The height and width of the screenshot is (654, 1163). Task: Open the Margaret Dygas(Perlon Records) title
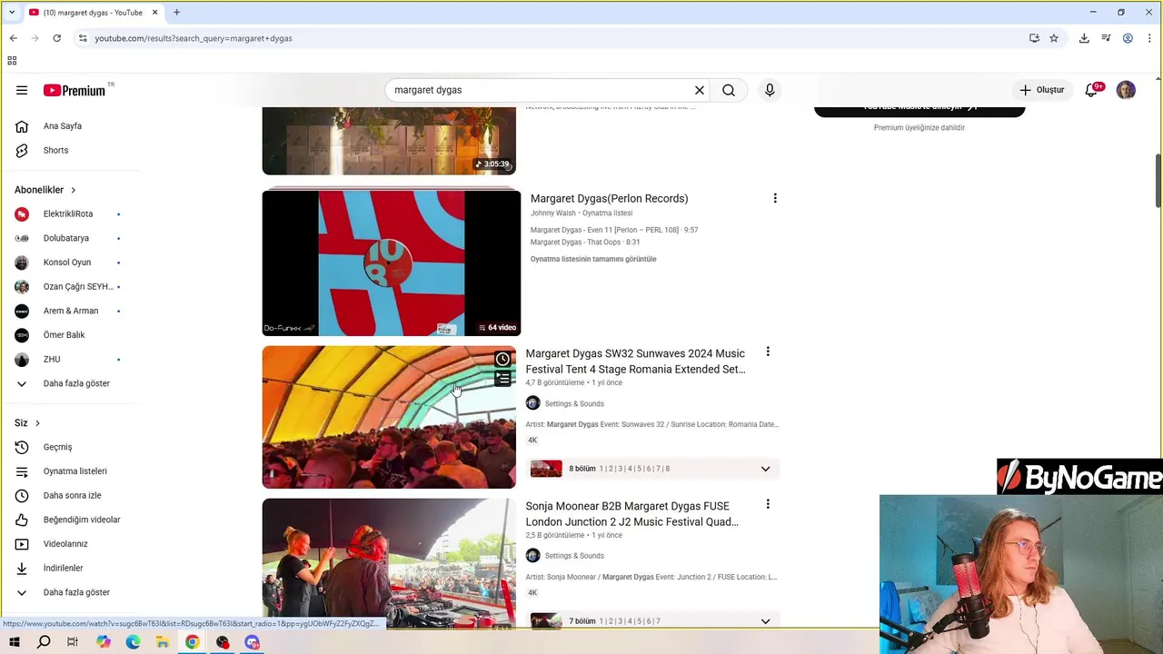pos(609,198)
